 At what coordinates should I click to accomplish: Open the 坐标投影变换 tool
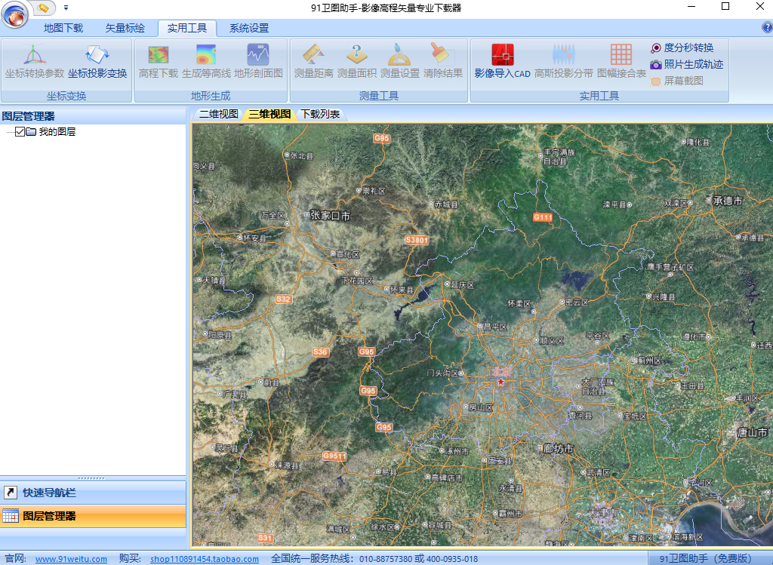97,62
